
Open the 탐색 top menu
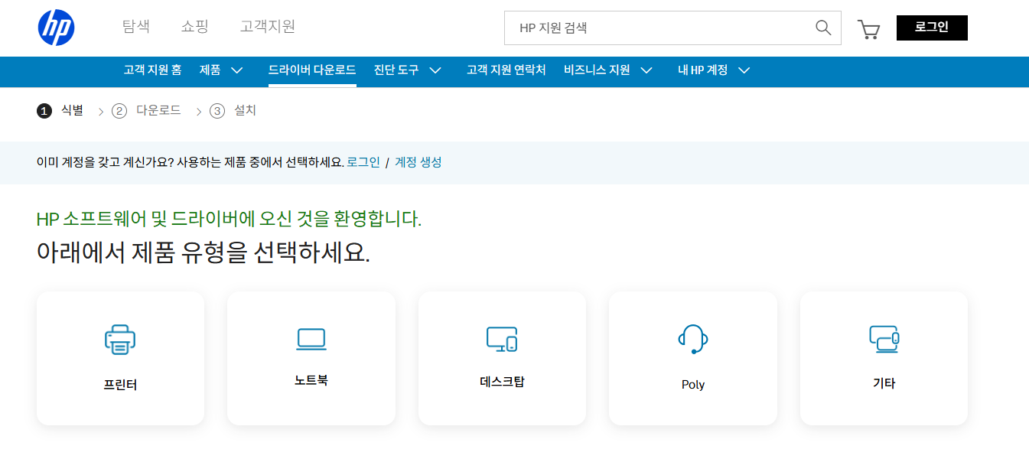[x=136, y=27]
